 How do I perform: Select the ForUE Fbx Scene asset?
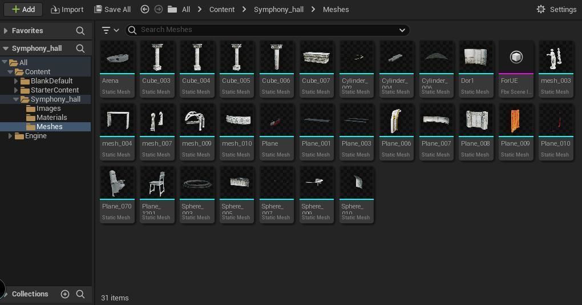[516, 69]
